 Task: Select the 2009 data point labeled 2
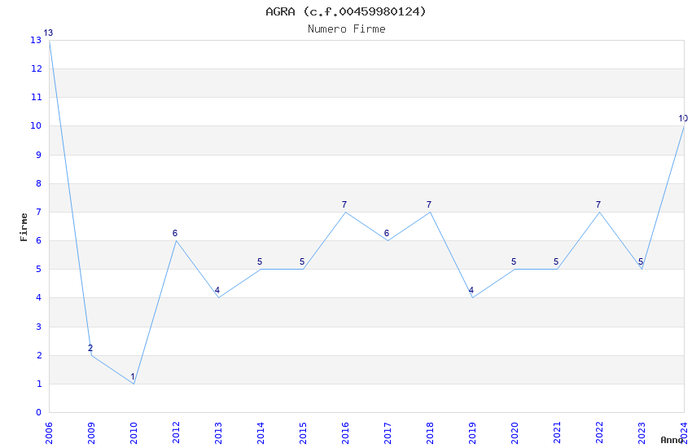coord(91,355)
